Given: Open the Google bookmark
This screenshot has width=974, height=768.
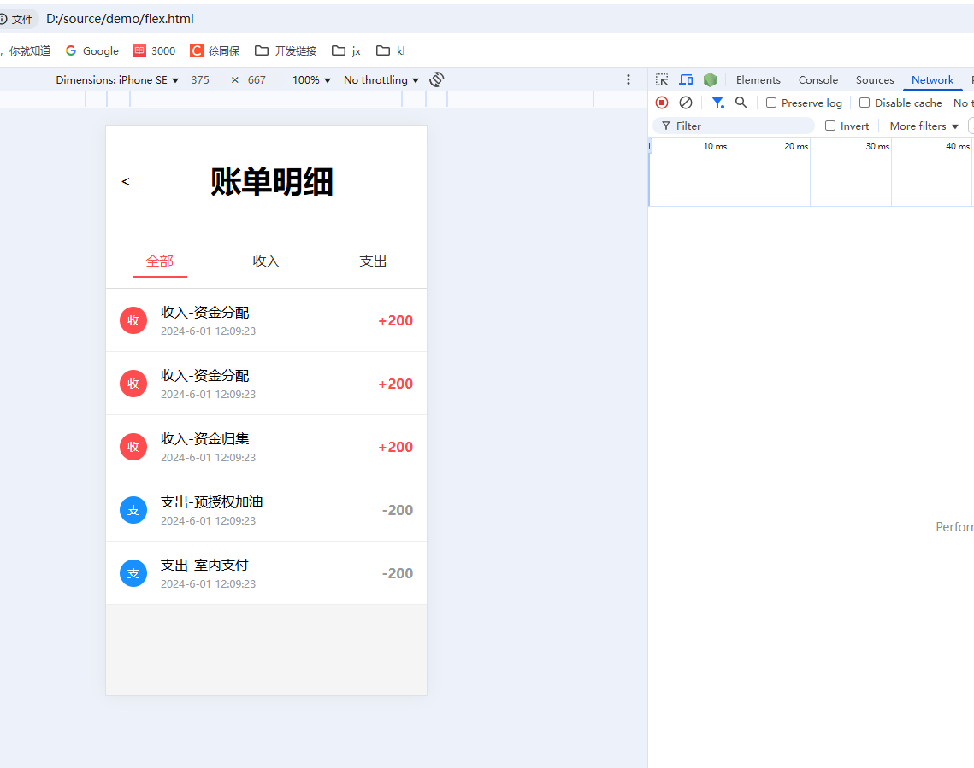Looking at the screenshot, I should (x=92, y=51).
